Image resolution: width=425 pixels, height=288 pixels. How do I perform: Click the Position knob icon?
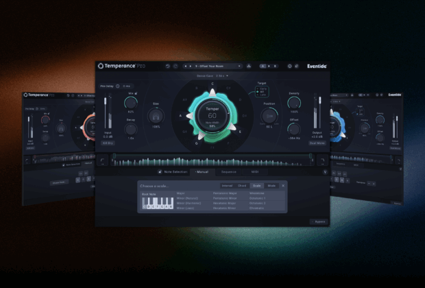tap(269, 115)
